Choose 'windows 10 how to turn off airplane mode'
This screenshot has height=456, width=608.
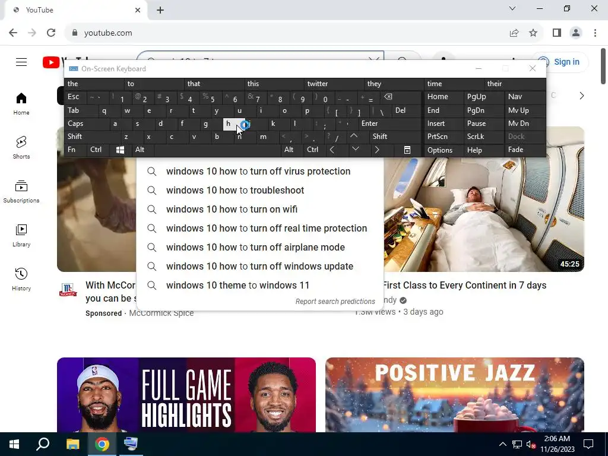(260, 248)
